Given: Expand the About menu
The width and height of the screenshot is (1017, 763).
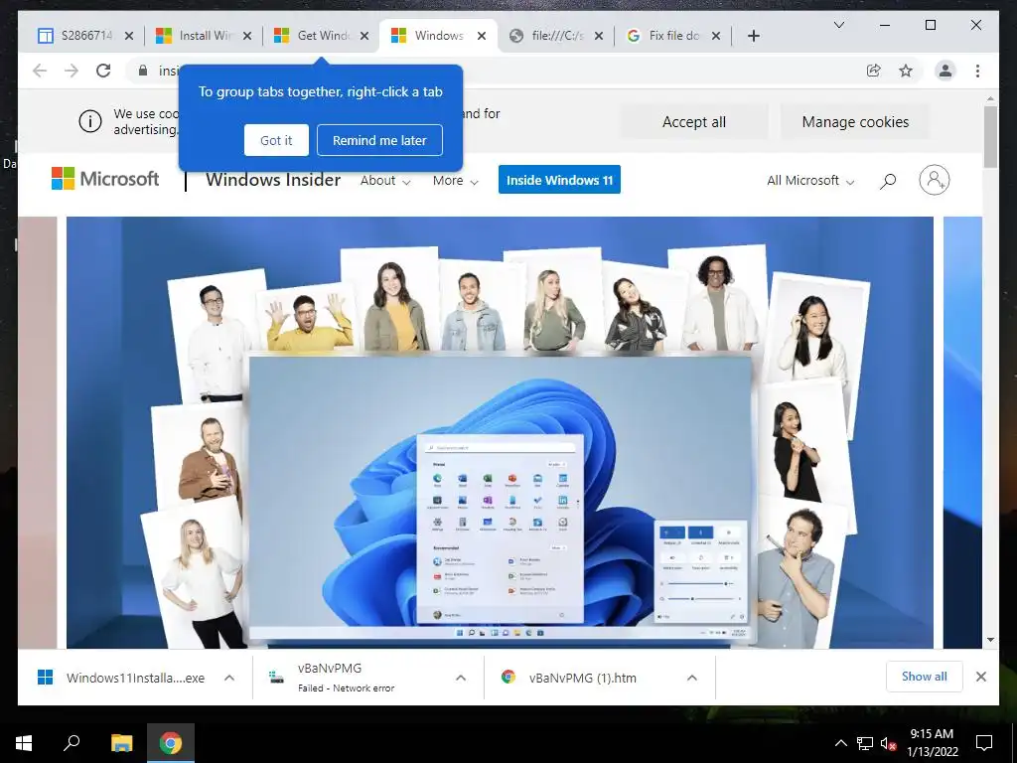Looking at the screenshot, I should click(385, 181).
